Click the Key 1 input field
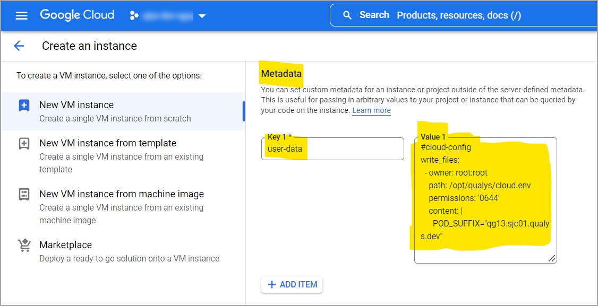This screenshot has width=598, height=306. point(332,148)
